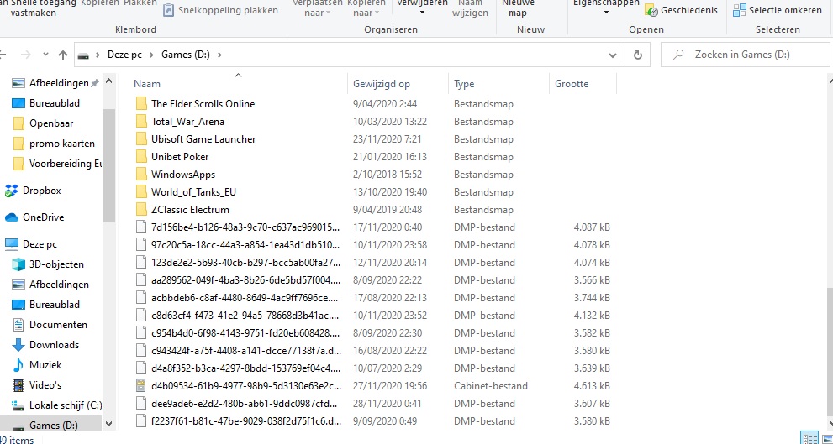
Task: Select the World_of_Tanks_EU folder icon
Action: (x=141, y=191)
